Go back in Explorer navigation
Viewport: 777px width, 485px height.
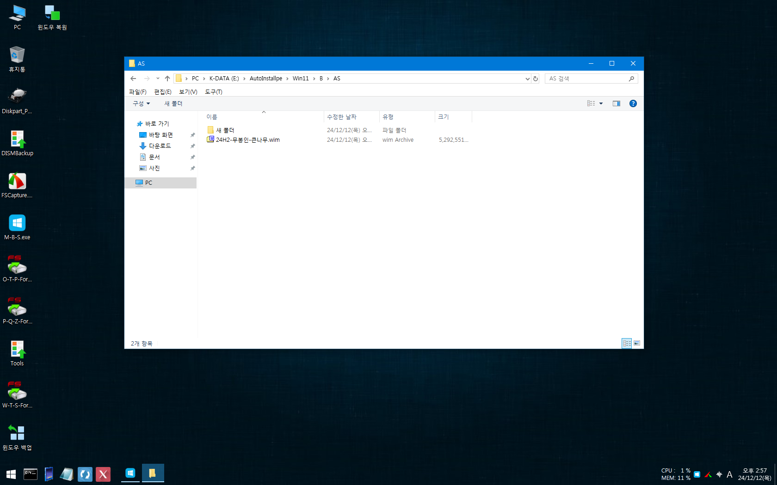(x=133, y=79)
